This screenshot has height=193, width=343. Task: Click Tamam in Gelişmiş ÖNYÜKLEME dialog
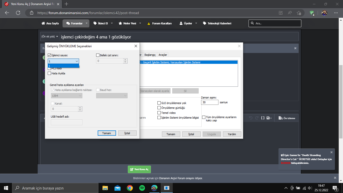(106, 133)
